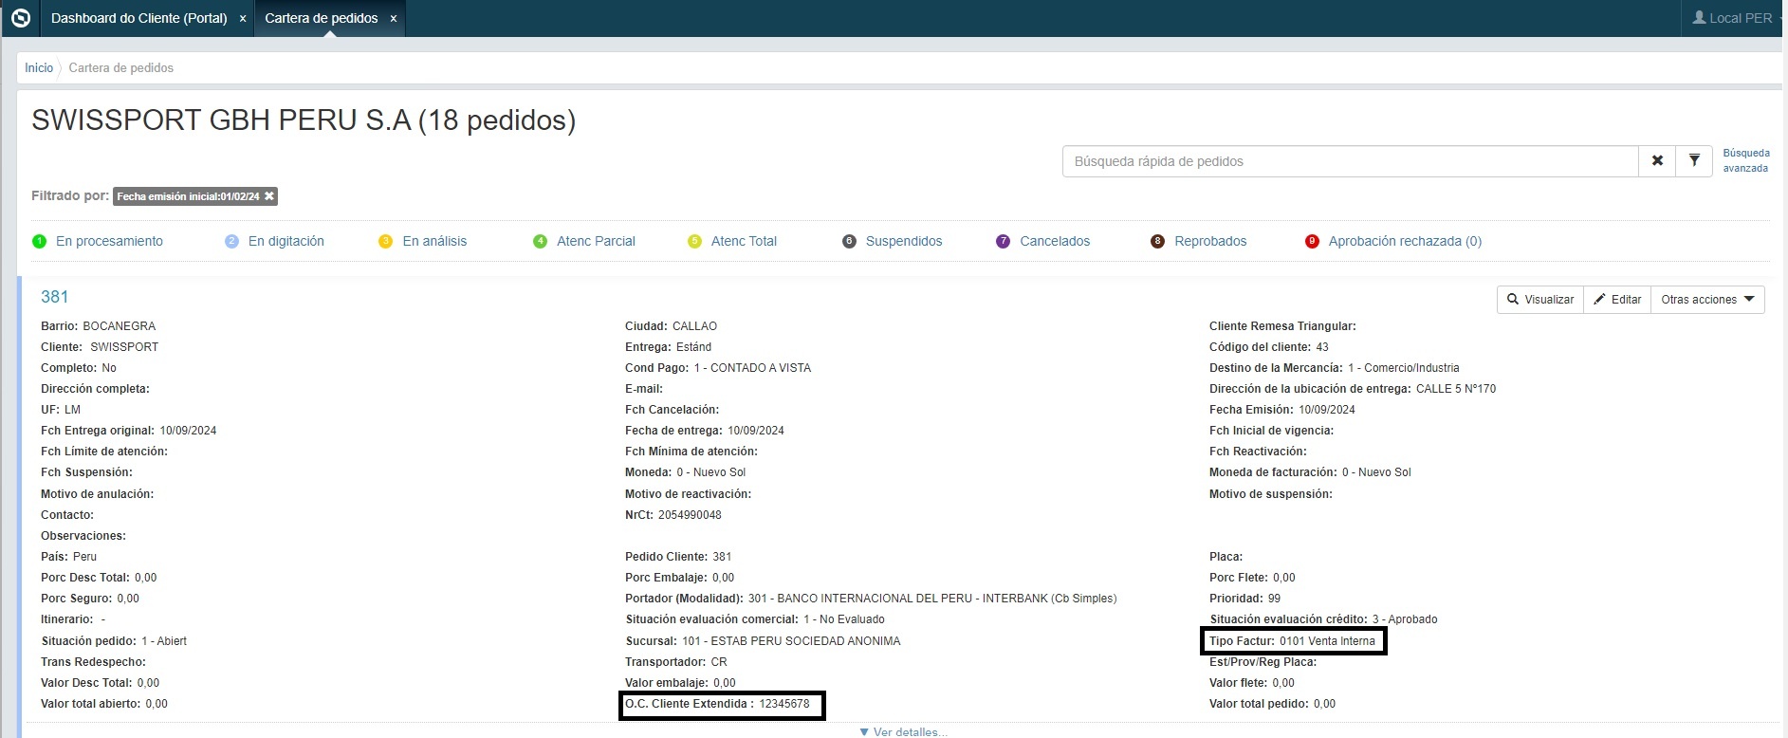Image resolution: width=1788 pixels, height=738 pixels.
Task: Click Situación evaluación comercial value 1 - No Evaluado
Action: 844,619
